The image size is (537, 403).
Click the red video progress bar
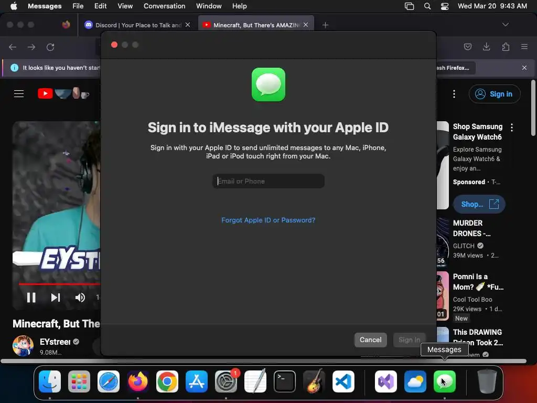click(x=60, y=284)
